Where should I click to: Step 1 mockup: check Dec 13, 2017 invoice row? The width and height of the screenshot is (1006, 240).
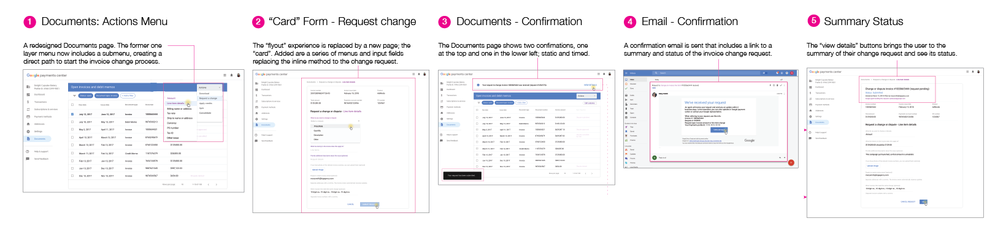coord(72,176)
